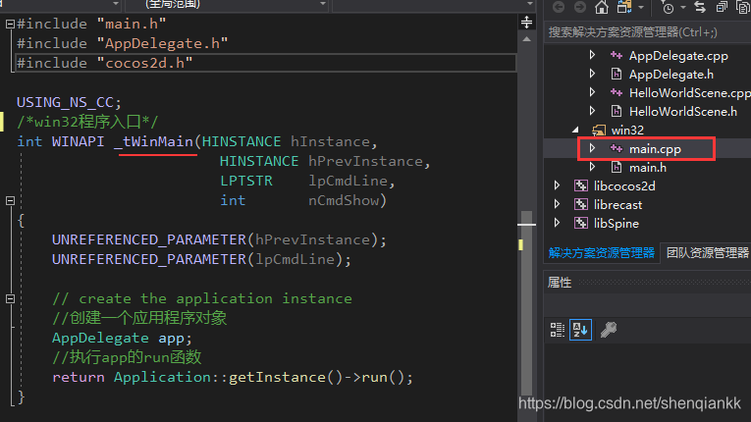This screenshot has height=422, width=751.
Task: Click the AppDelegate.h header file icon
Action: [x=617, y=74]
